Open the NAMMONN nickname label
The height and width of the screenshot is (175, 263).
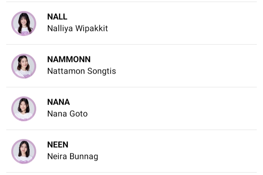(x=69, y=59)
